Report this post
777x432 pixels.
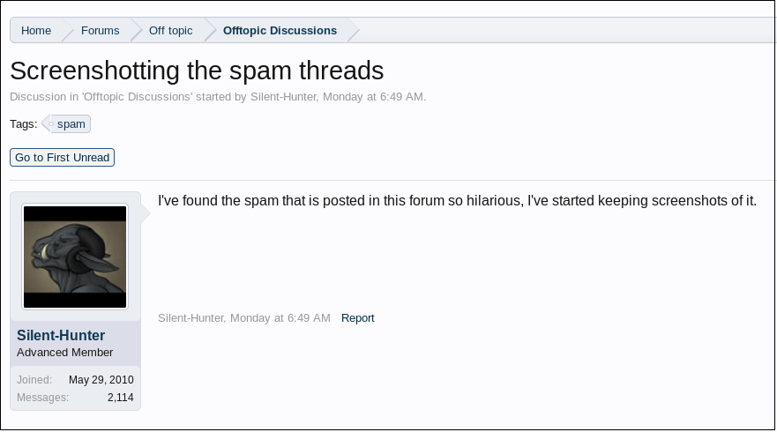click(x=357, y=317)
